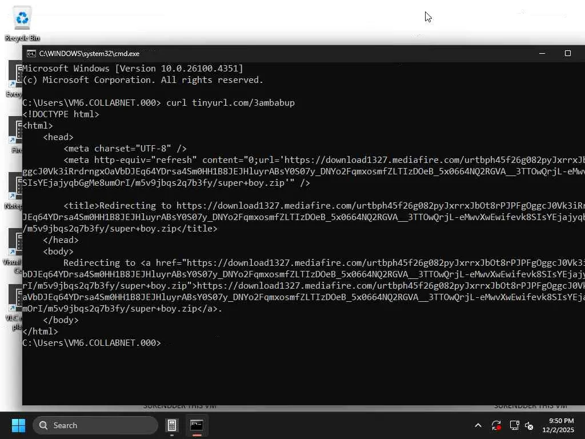This screenshot has height=439, width=585.
Task: Maximize the cmd.exe window
Action: (x=567, y=53)
